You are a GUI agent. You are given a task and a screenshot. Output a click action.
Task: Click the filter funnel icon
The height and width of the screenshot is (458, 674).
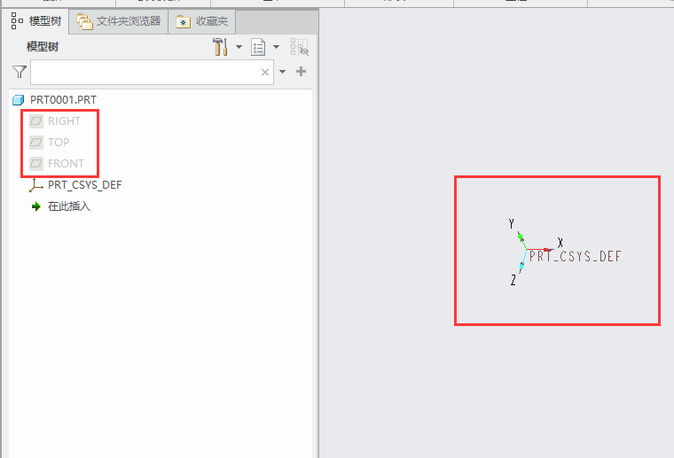(x=20, y=72)
